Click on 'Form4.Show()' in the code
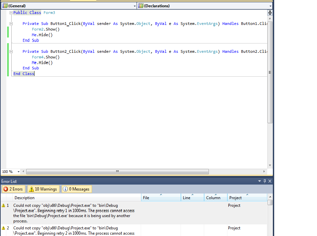Viewport: 317px width, 236px height. tap(46, 57)
